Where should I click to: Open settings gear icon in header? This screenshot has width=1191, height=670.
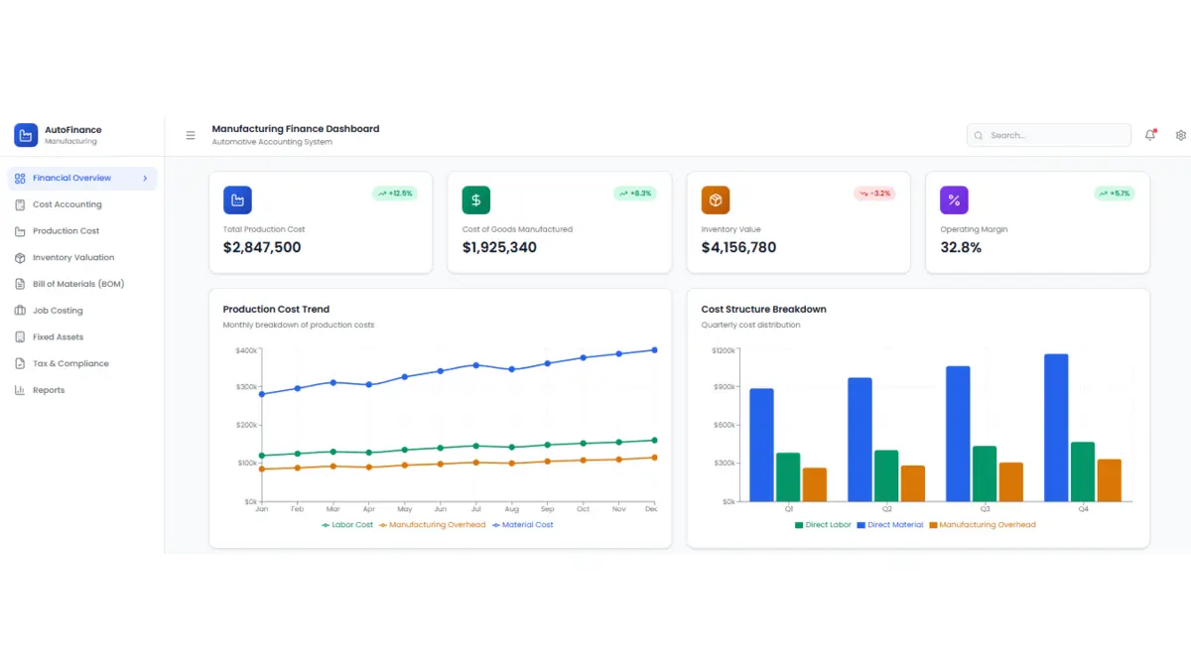tap(1180, 135)
